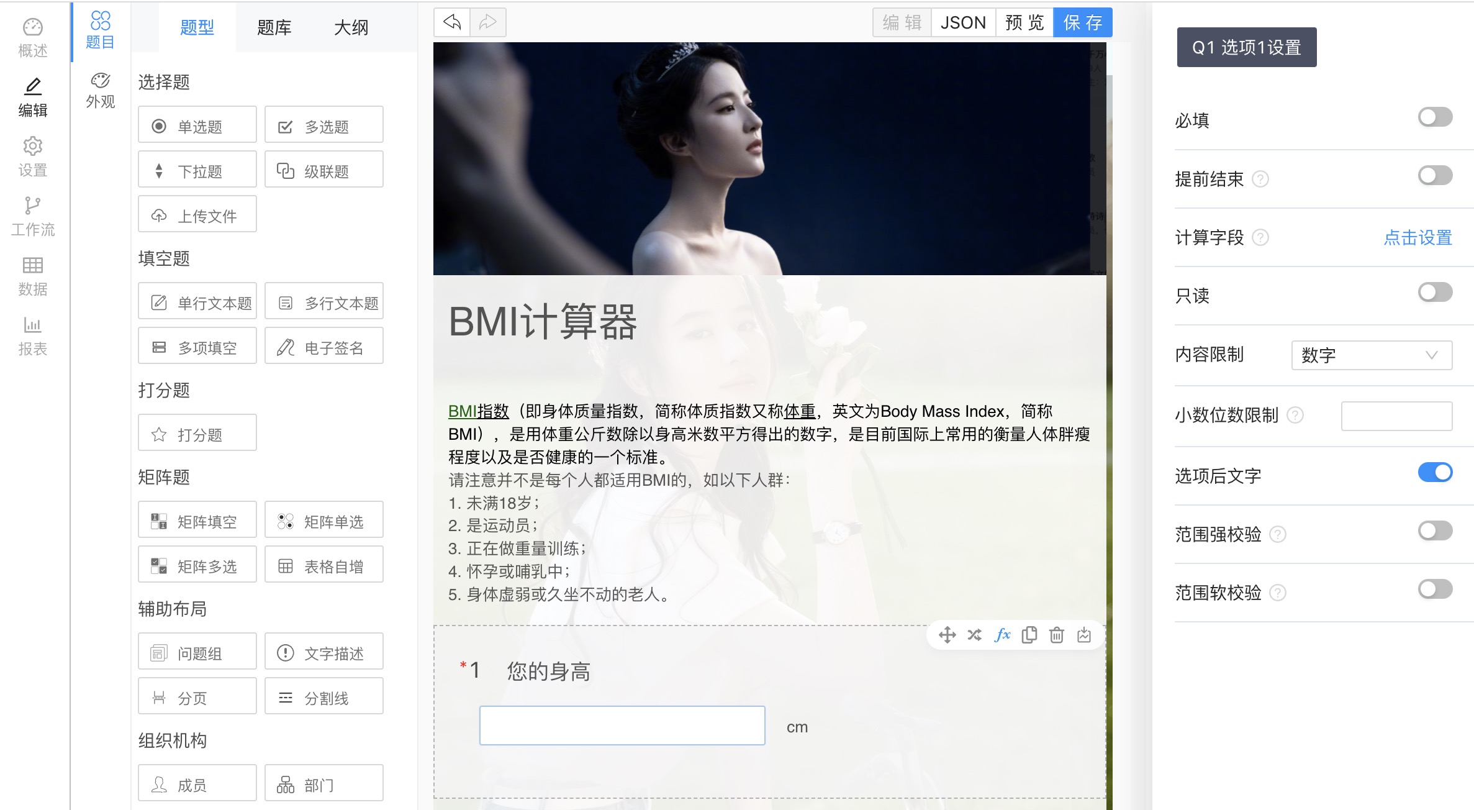1474x810 pixels.
Task: Switch to the 大纲 outline tab
Action: [x=351, y=27]
